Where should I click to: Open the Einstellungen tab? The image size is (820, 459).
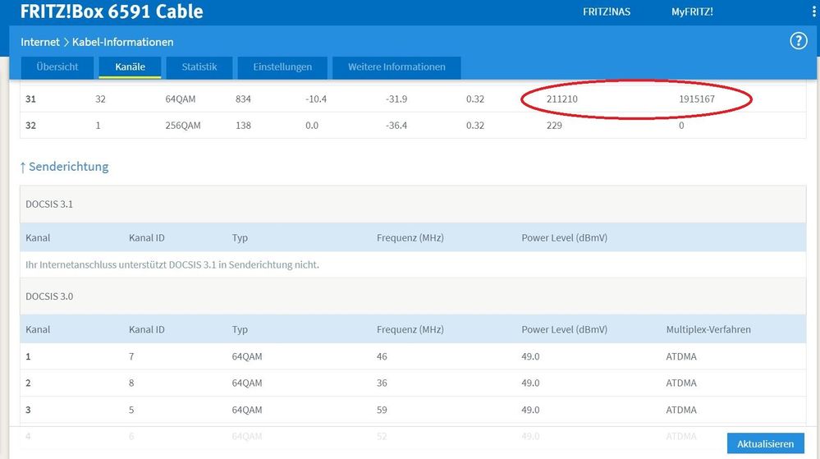tap(282, 67)
